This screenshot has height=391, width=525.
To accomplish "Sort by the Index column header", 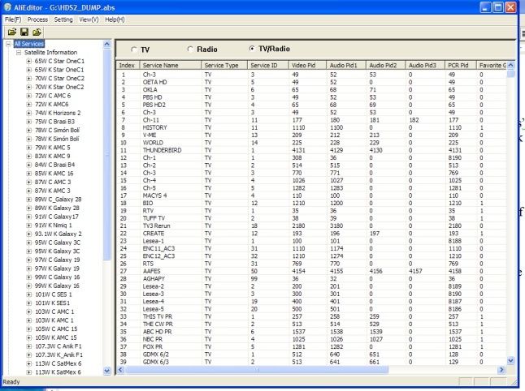I will (128, 65).
